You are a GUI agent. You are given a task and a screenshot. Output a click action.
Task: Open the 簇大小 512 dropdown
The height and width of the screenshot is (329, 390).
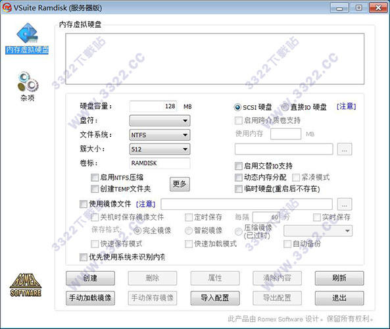(160, 149)
